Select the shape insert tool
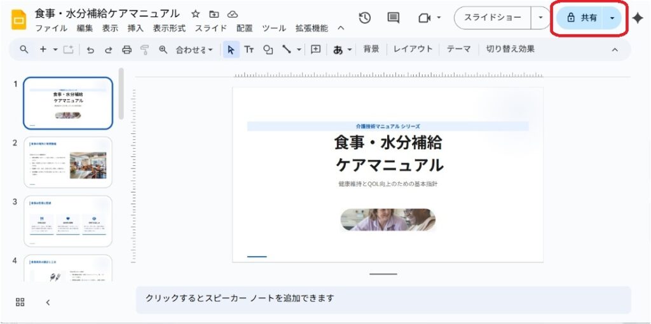This screenshot has height=324, width=651. (268, 50)
